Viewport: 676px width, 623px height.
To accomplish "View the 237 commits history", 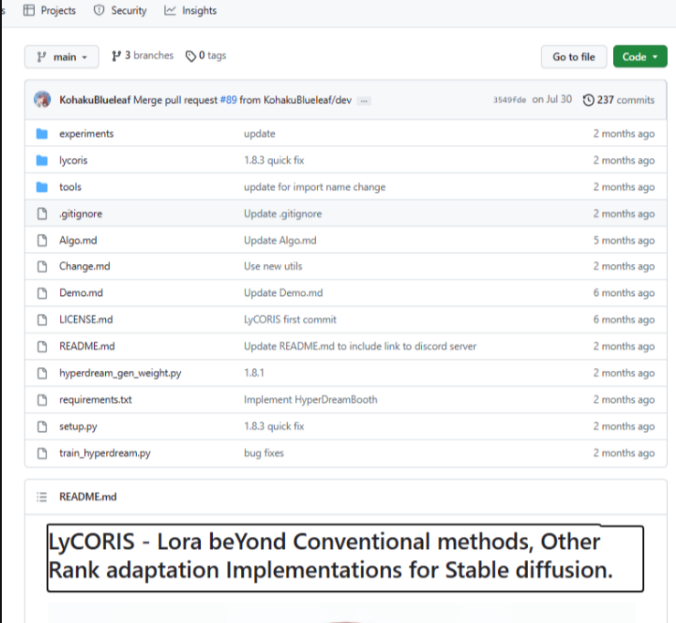I will [618, 100].
